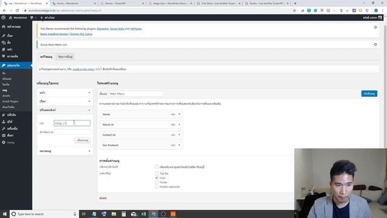
Task: Switch to the Demos - OceanWP browser tab
Action: coord(122,4)
